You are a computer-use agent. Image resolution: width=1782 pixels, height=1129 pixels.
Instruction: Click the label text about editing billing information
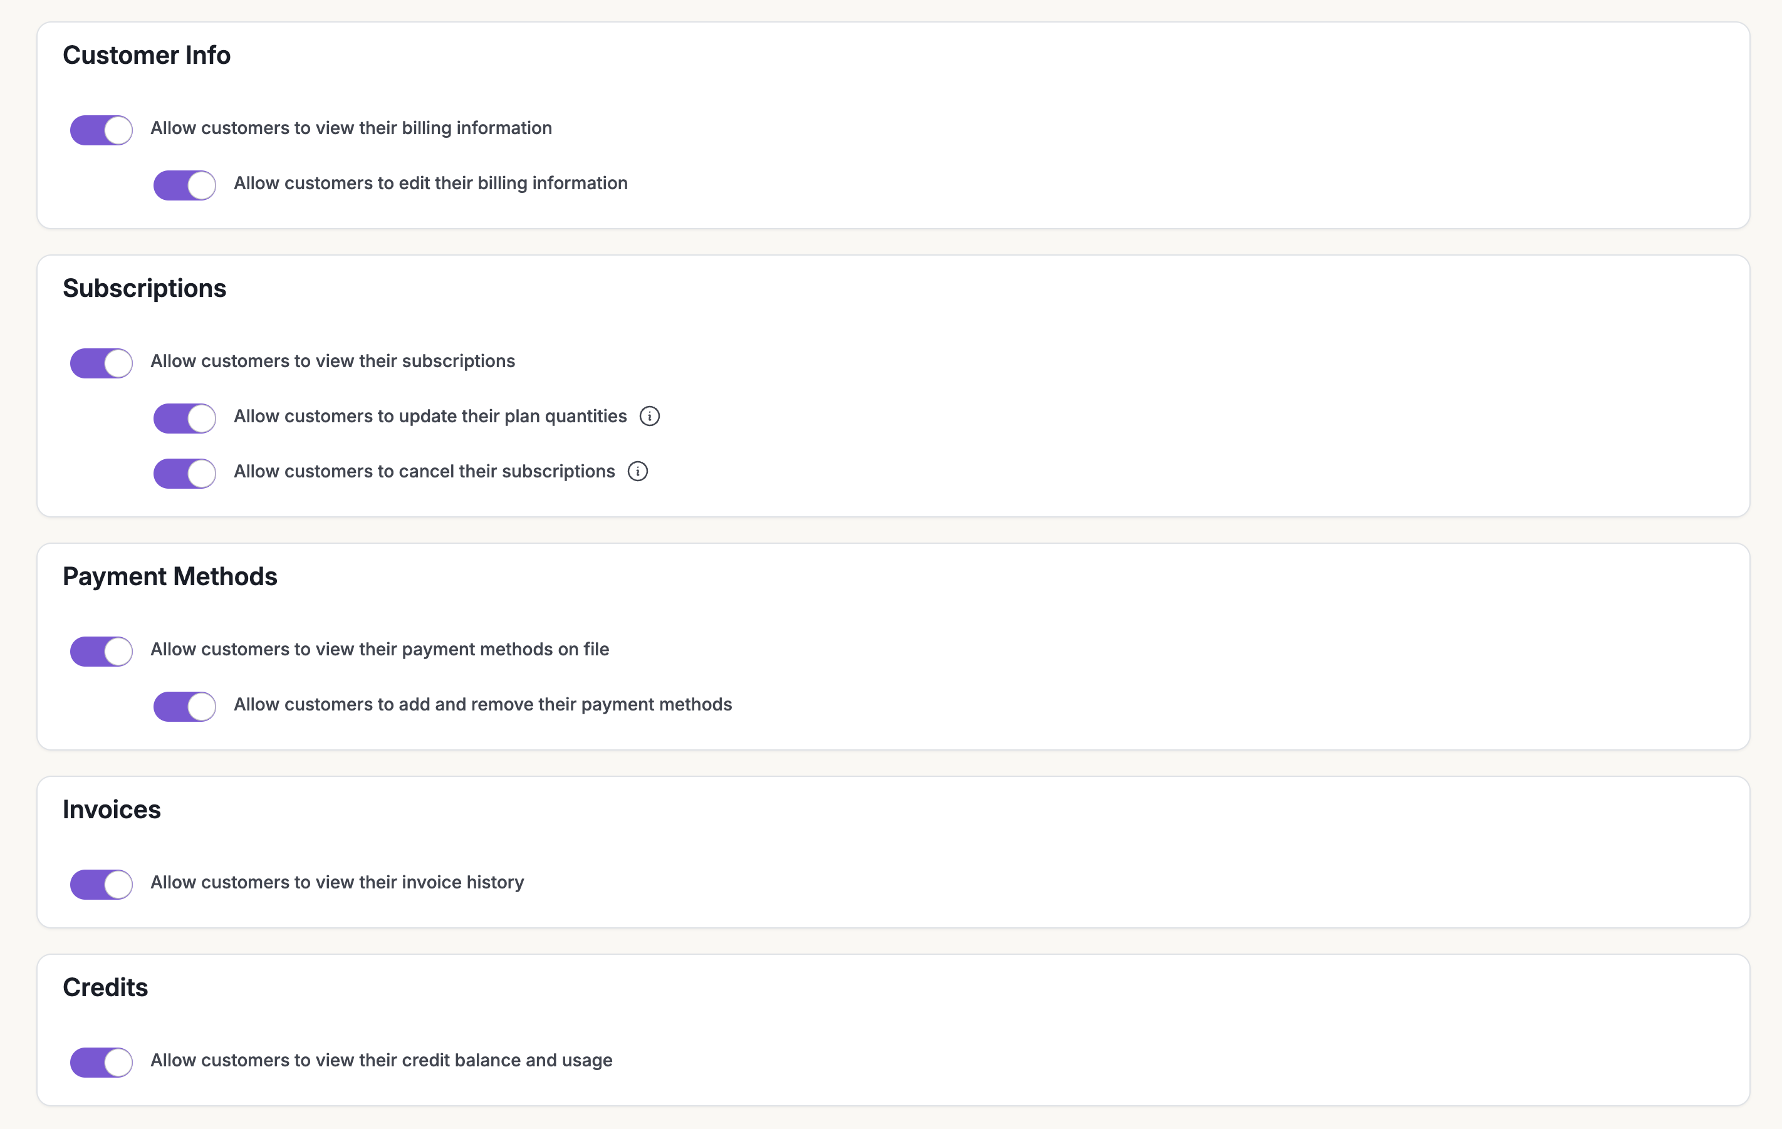click(430, 183)
